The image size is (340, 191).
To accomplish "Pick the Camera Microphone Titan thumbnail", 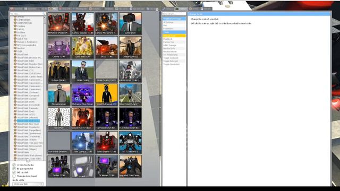I will 106,23.
